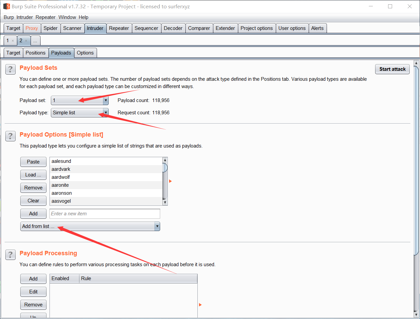Switch to the Target main tab
420x319 pixels.
click(x=13, y=28)
